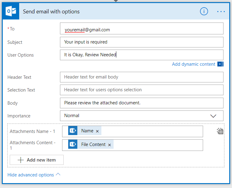
Task: Click the Send email with options title
Action: 51,12
